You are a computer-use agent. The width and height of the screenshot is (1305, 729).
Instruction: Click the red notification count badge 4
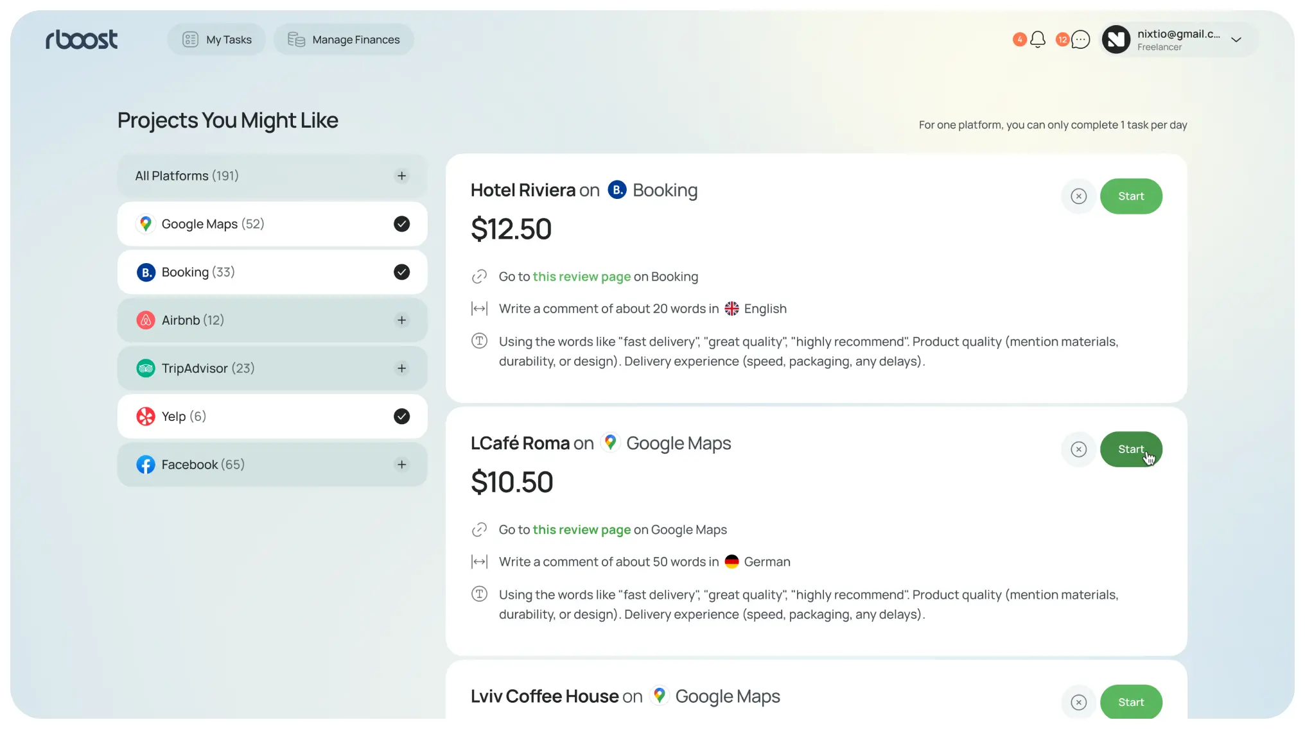(x=1020, y=40)
